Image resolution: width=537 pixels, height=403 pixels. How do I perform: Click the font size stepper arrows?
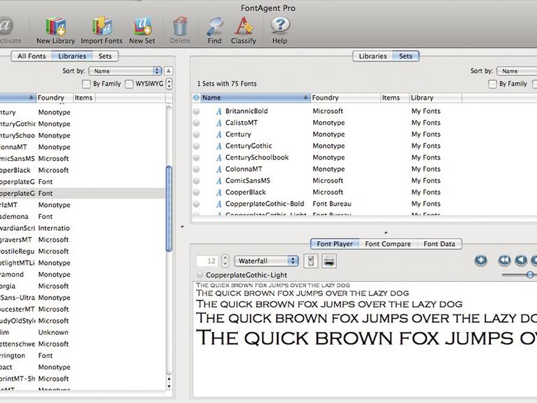pyautogui.click(x=225, y=261)
